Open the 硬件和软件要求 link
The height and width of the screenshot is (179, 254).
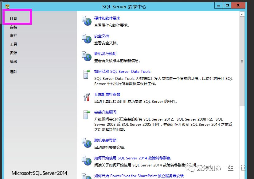coord(107,18)
